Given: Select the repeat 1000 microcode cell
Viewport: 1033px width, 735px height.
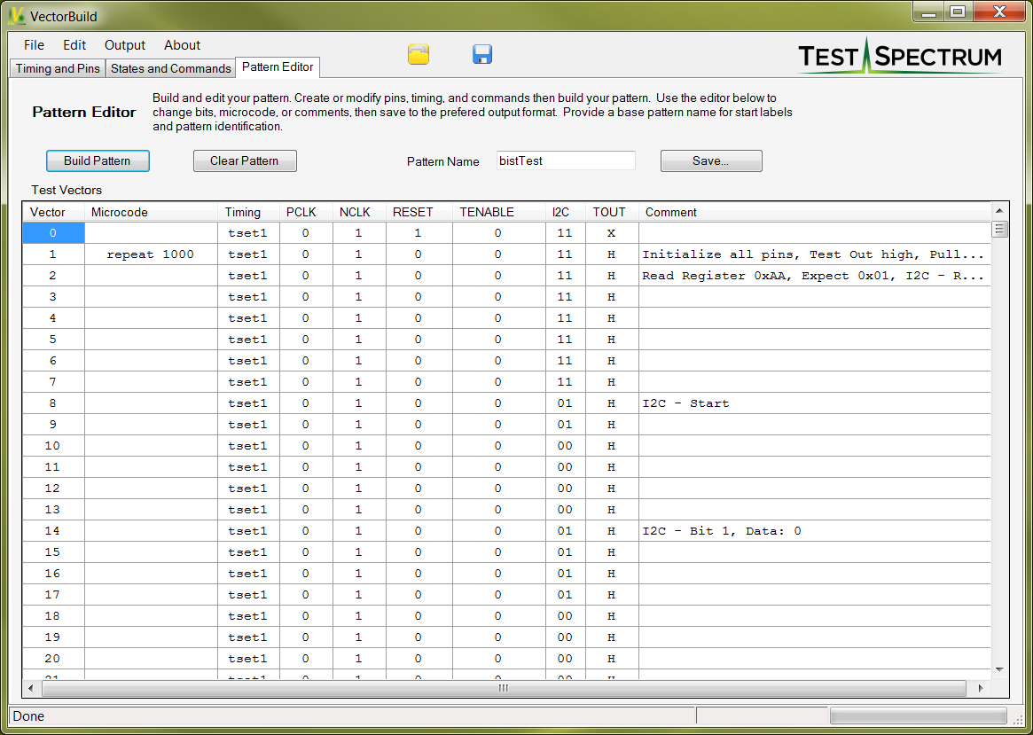Looking at the screenshot, I should click(x=150, y=254).
